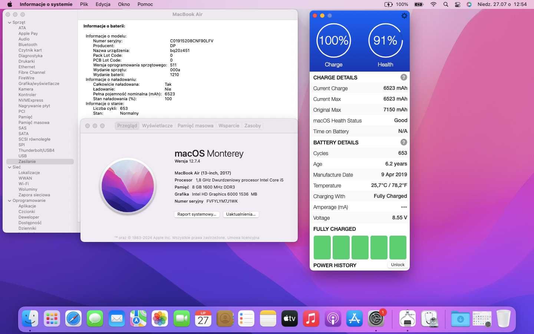Select Bluetooth in sidebar
The image size is (534, 334).
tap(28, 45)
